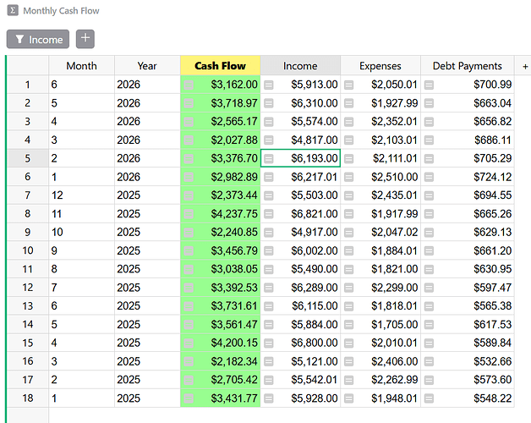The image size is (531, 423).
Task: Select the Debt Payments column header
Action: point(468,65)
